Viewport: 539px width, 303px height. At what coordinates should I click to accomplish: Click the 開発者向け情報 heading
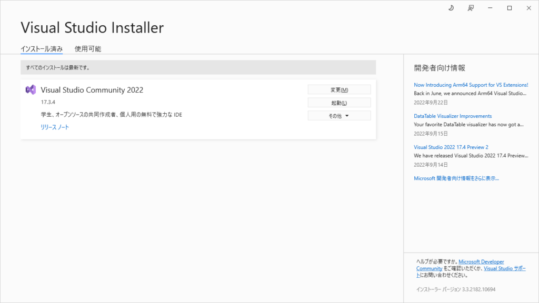[440, 68]
